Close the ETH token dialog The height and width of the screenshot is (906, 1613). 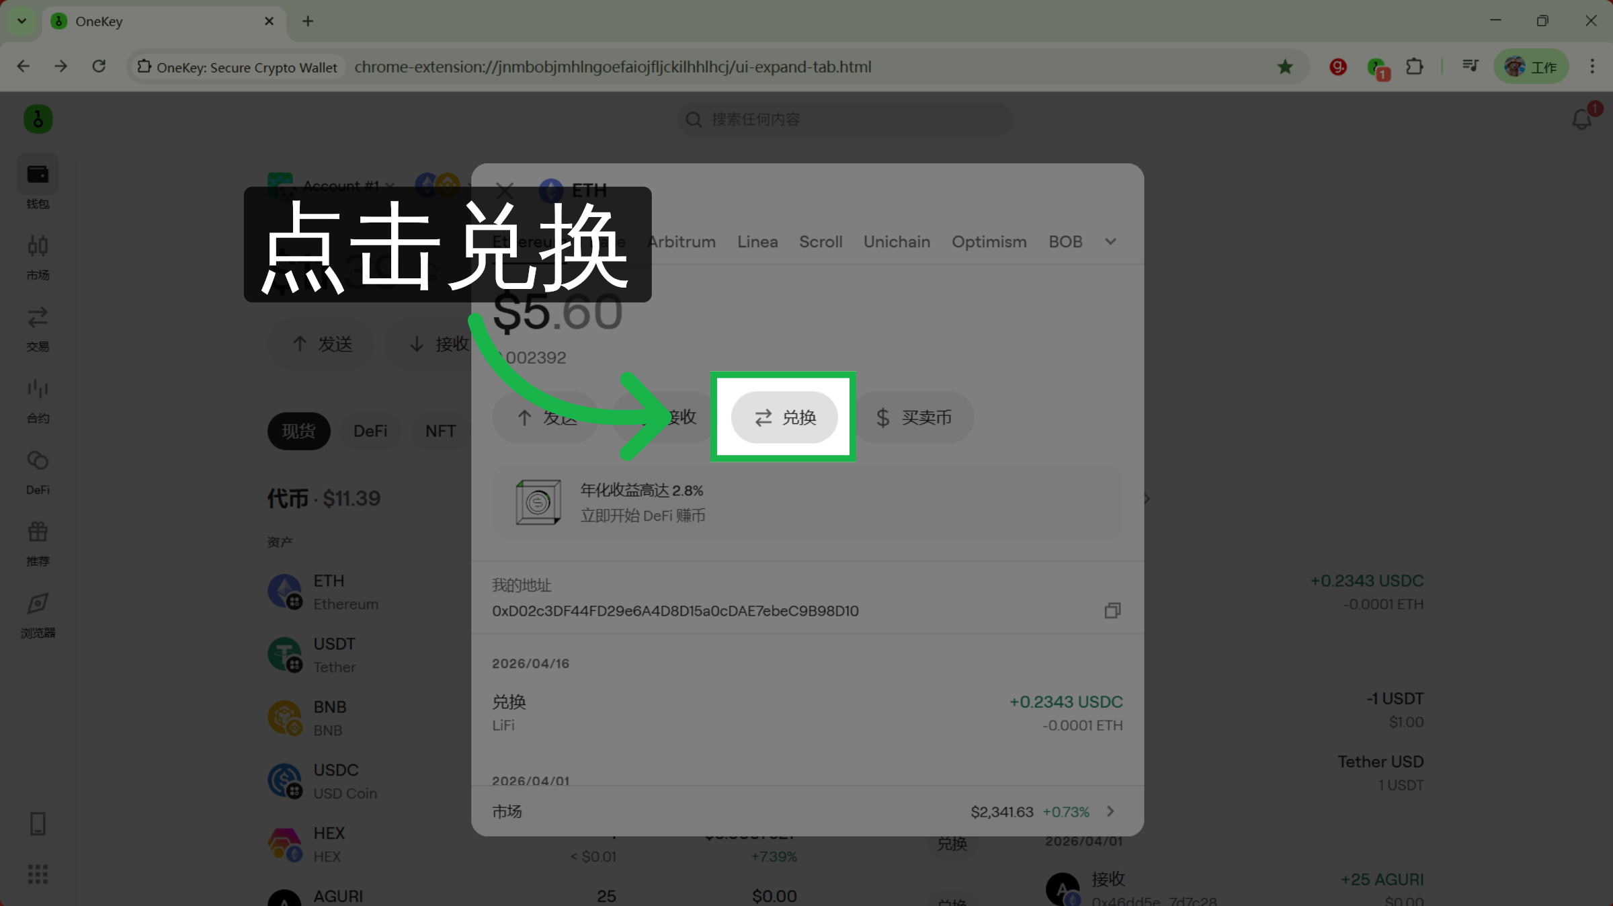pos(505,191)
